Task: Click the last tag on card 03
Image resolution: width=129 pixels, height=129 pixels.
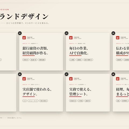Action: tap(88, 60)
